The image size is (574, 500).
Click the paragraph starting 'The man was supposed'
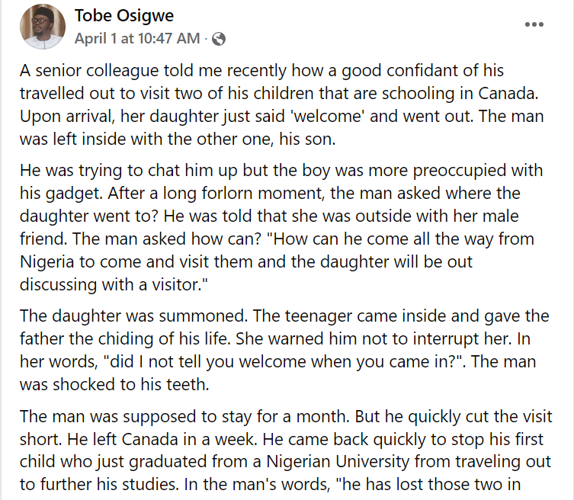[x=286, y=450]
